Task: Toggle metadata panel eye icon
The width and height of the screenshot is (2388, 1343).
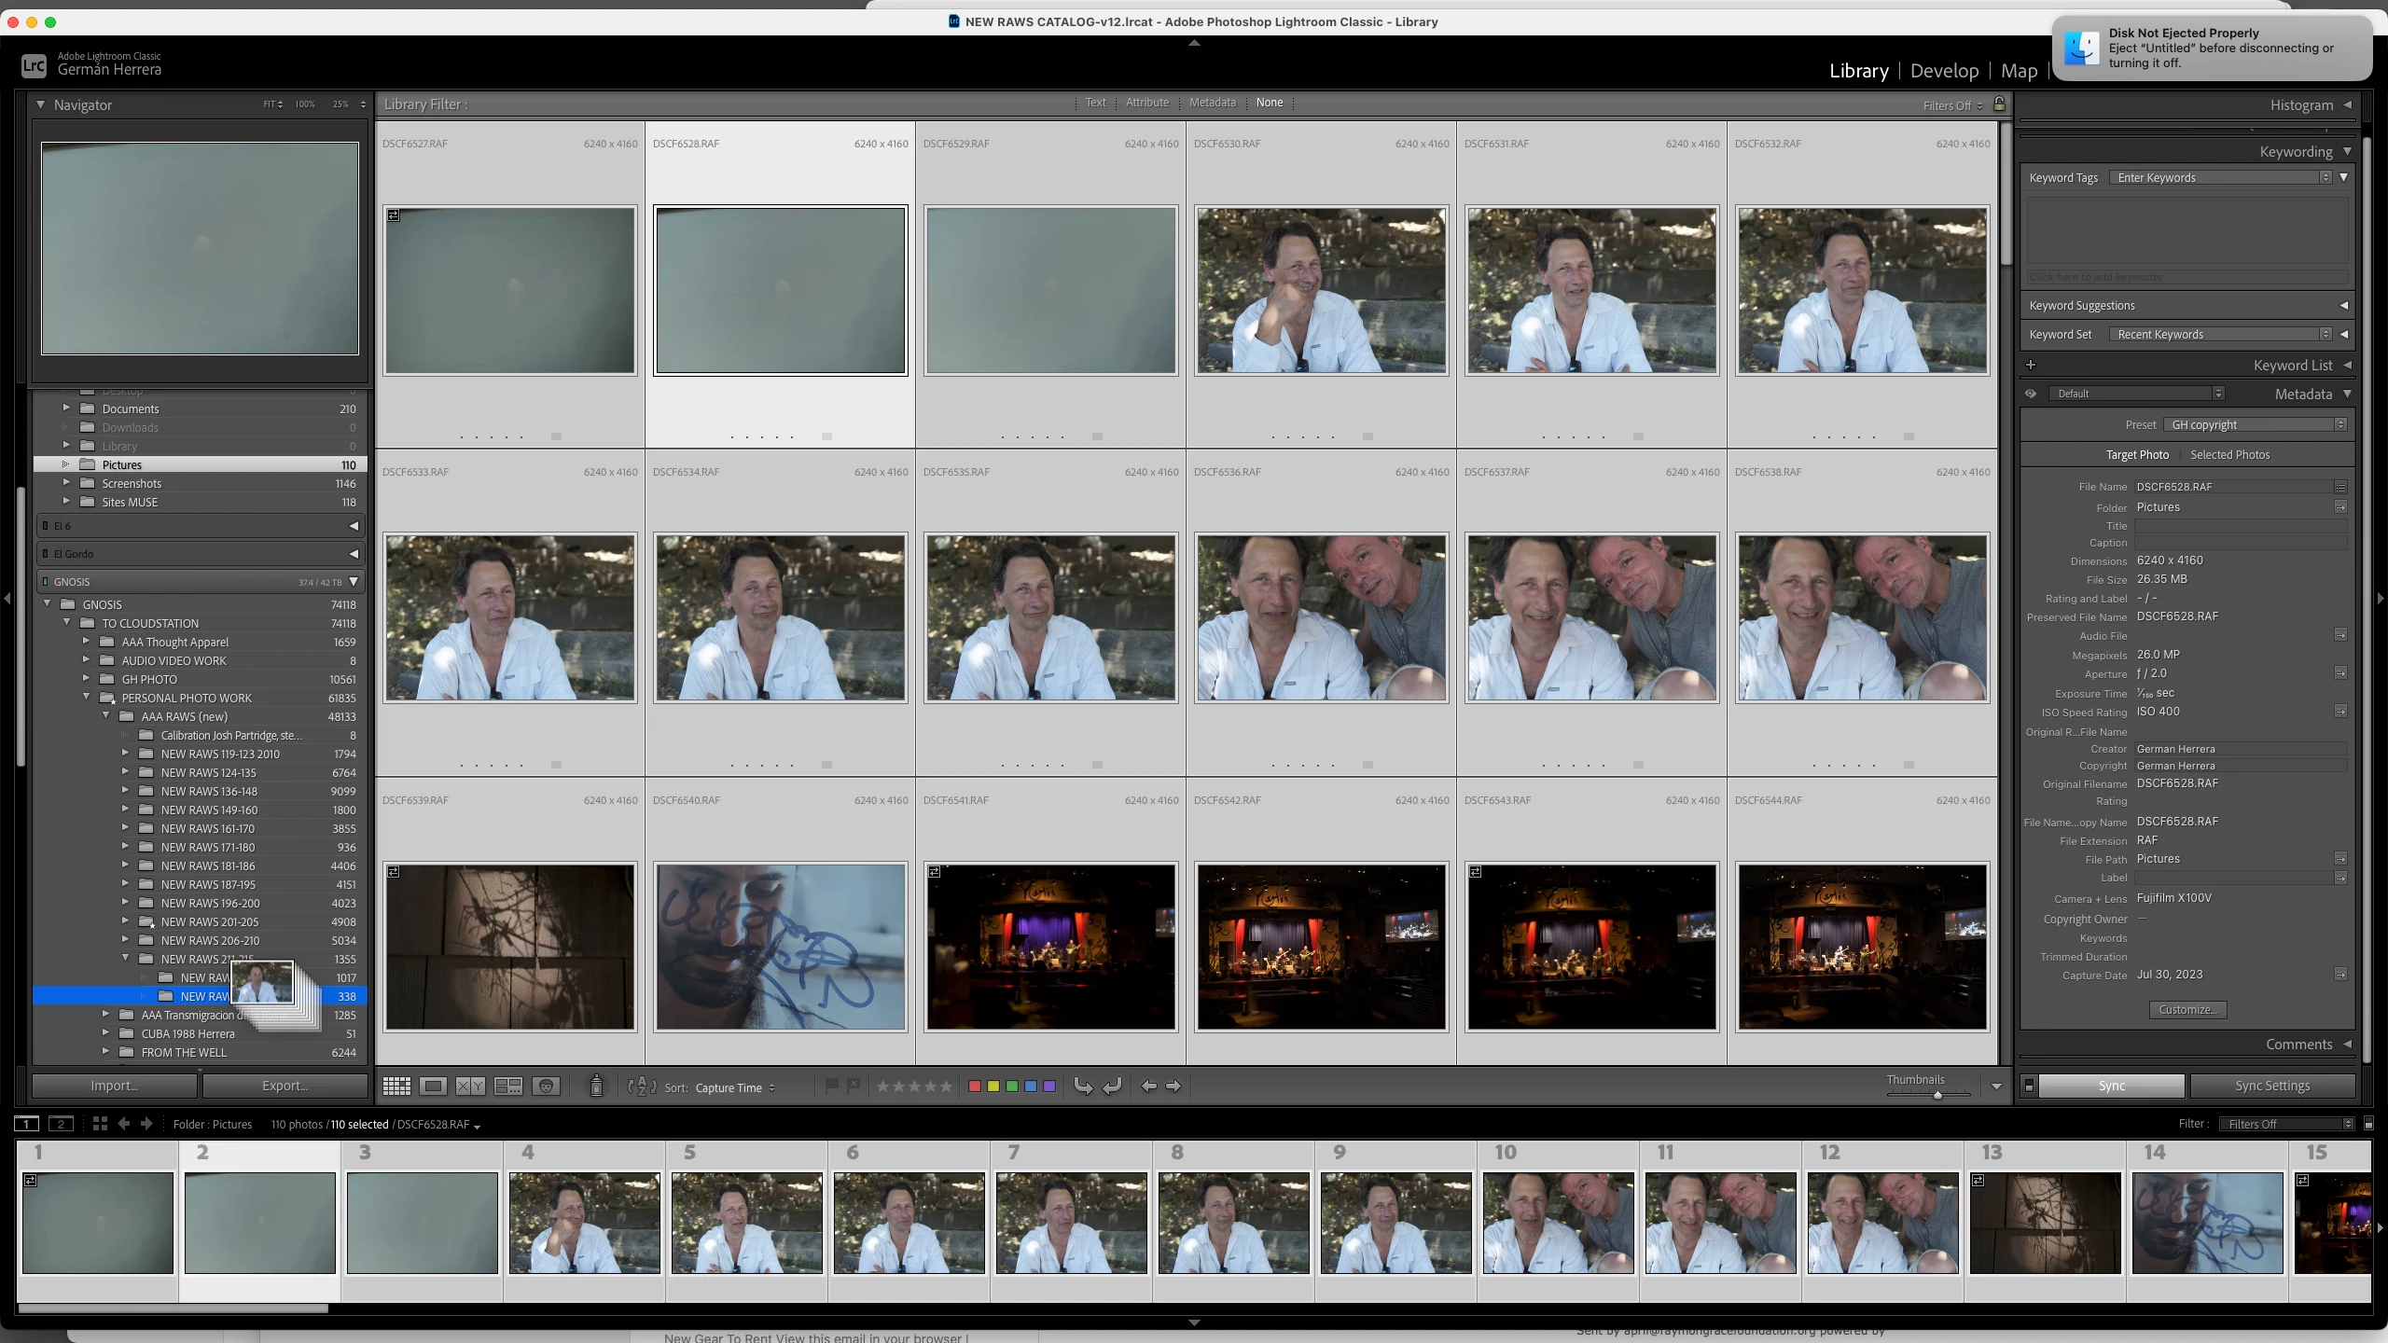Action: click(x=2031, y=394)
